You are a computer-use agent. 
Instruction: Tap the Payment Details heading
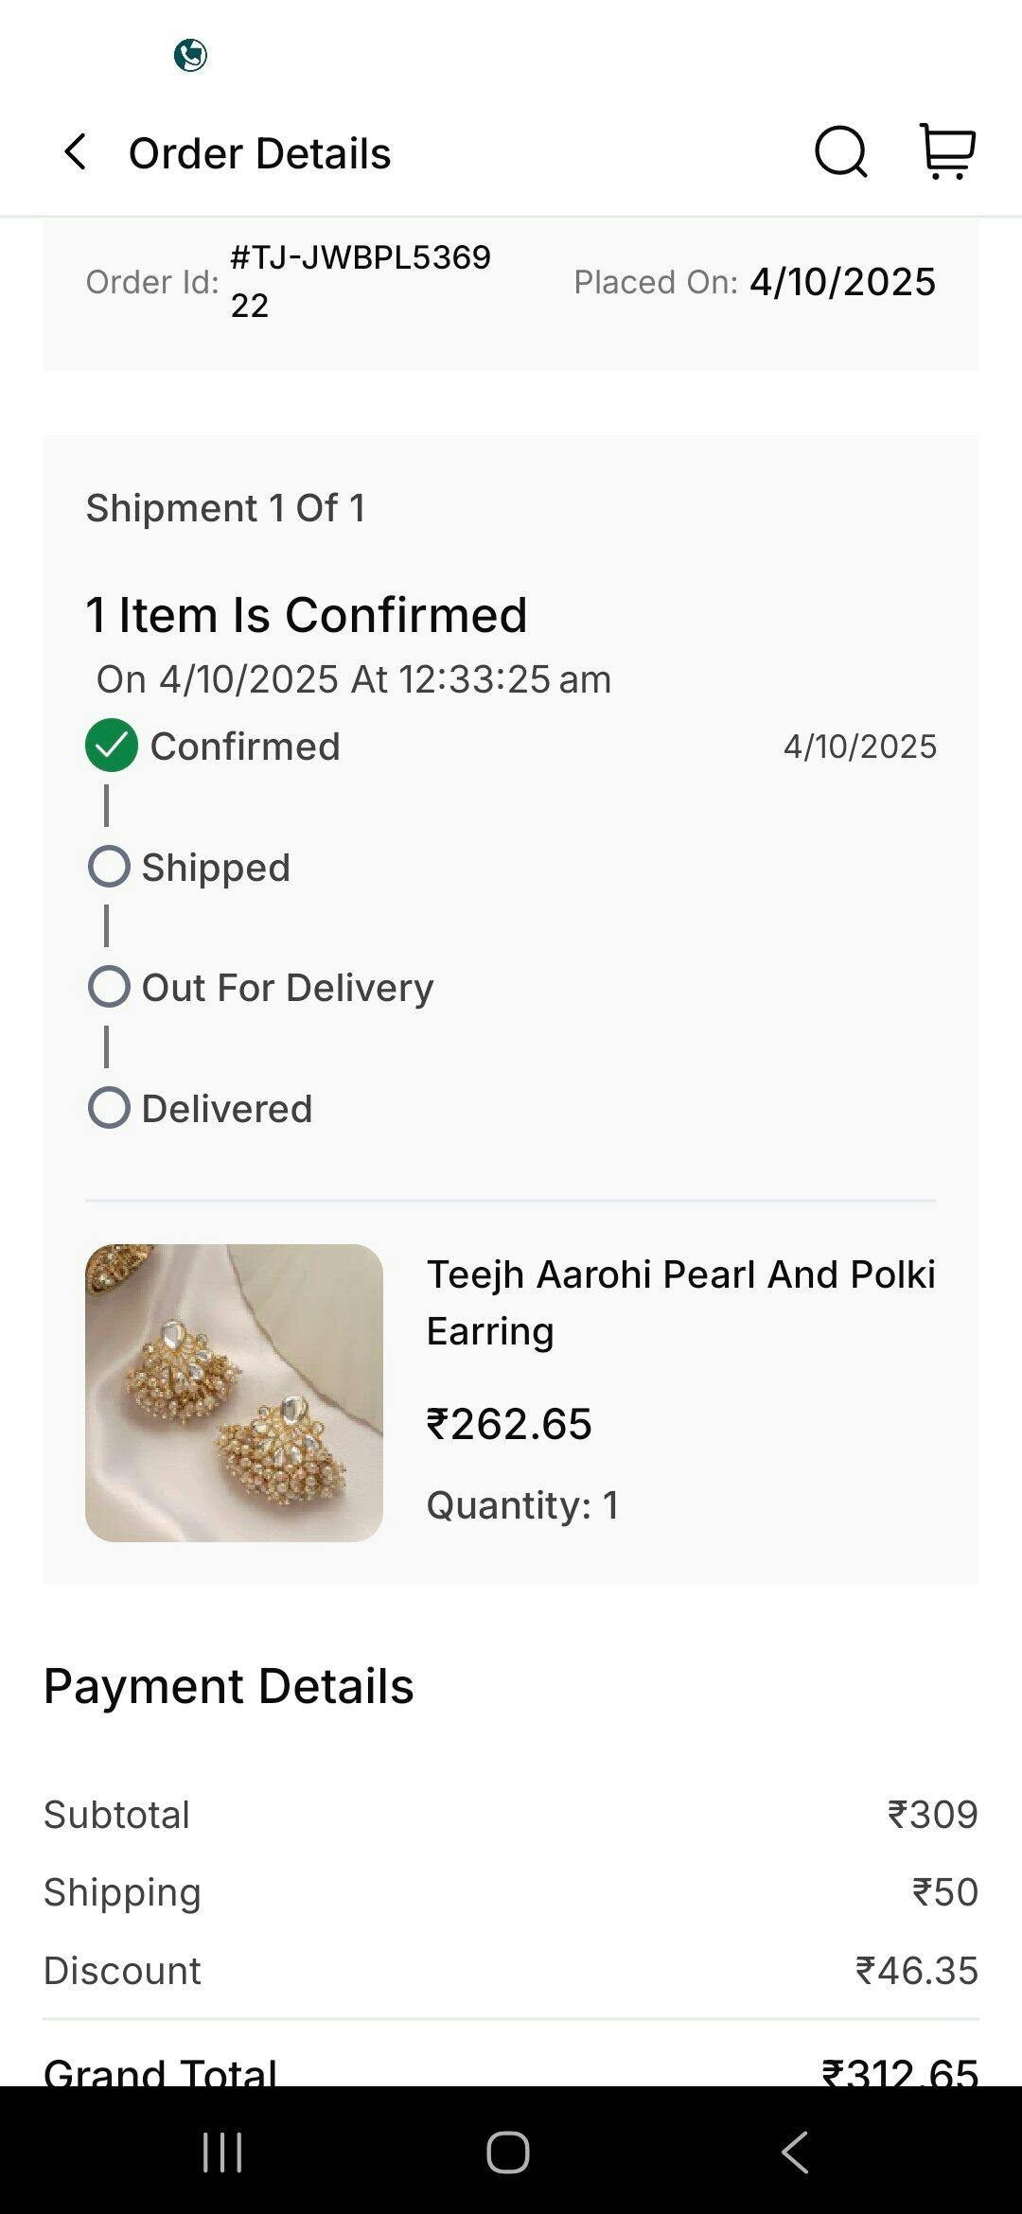[229, 1686]
